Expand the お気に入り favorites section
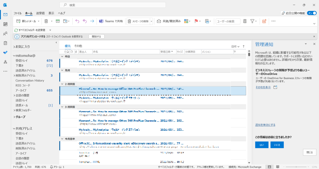 14,47
